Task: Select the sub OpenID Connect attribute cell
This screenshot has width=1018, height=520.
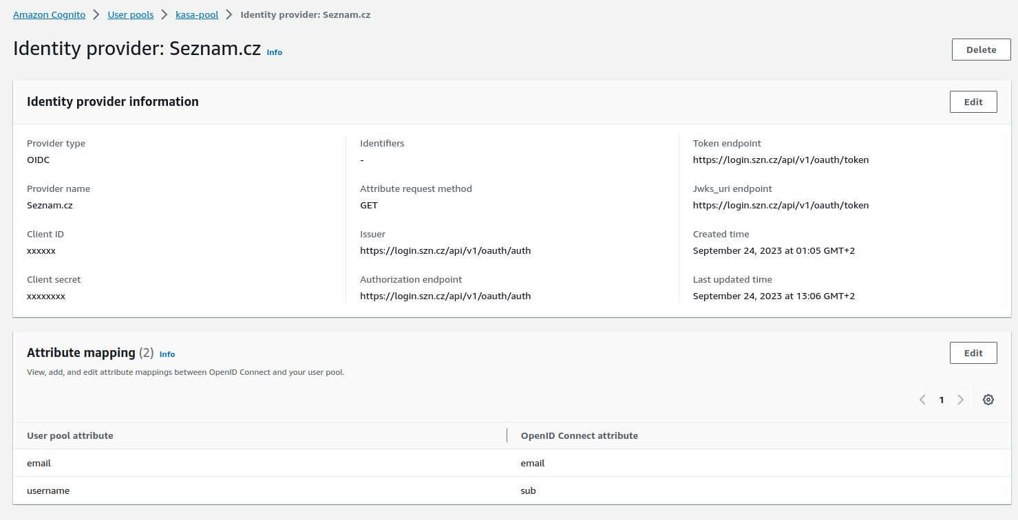Action: coord(529,490)
